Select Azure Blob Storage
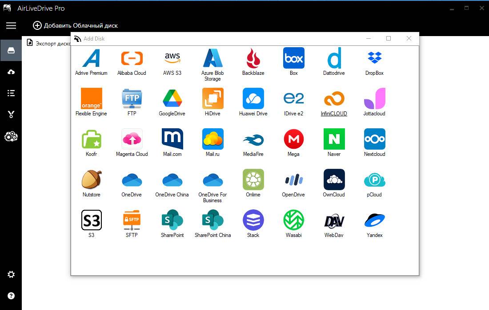 pyautogui.click(x=212, y=65)
